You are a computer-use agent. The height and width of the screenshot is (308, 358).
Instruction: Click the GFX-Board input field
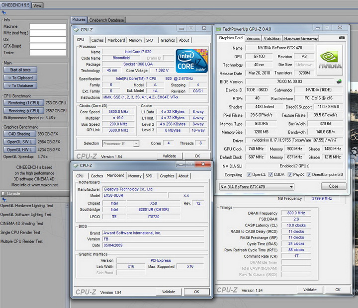48,46
